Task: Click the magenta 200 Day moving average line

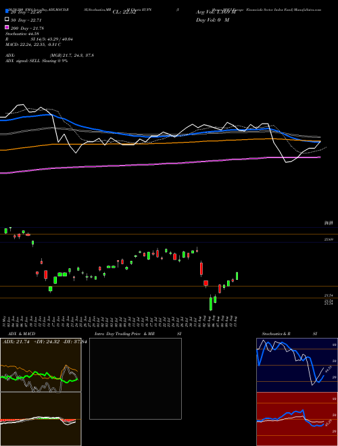Action: [x=160, y=164]
